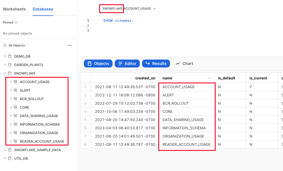Image resolution: width=283 pixels, height=171 pixels.
Task: Select the ALERT cell in results table
Action: point(187,95)
